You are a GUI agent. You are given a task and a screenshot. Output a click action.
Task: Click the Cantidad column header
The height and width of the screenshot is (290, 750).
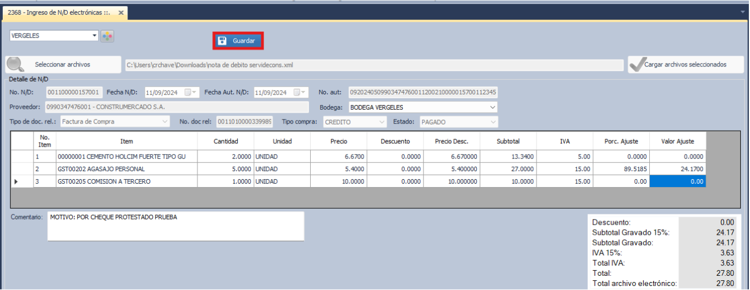tap(225, 141)
